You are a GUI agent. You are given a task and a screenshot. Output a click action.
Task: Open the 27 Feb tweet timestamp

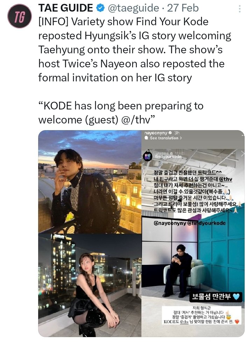click(183, 8)
